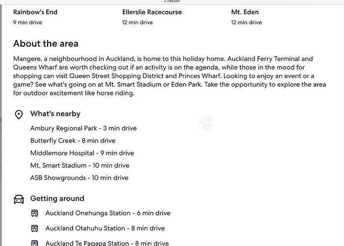Image resolution: width=344 pixels, height=246 pixels.
Task: Click the About the area heading
Action: tap(46, 43)
